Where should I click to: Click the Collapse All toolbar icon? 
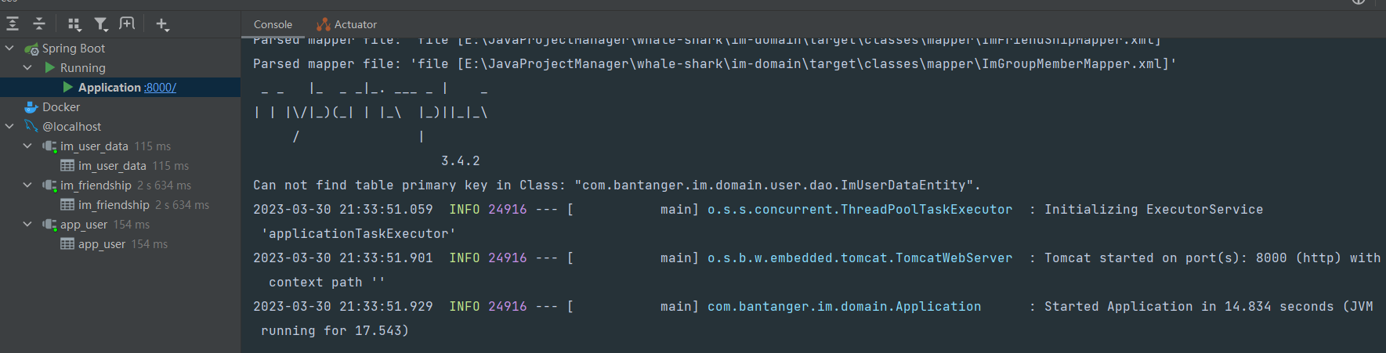[39, 24]
